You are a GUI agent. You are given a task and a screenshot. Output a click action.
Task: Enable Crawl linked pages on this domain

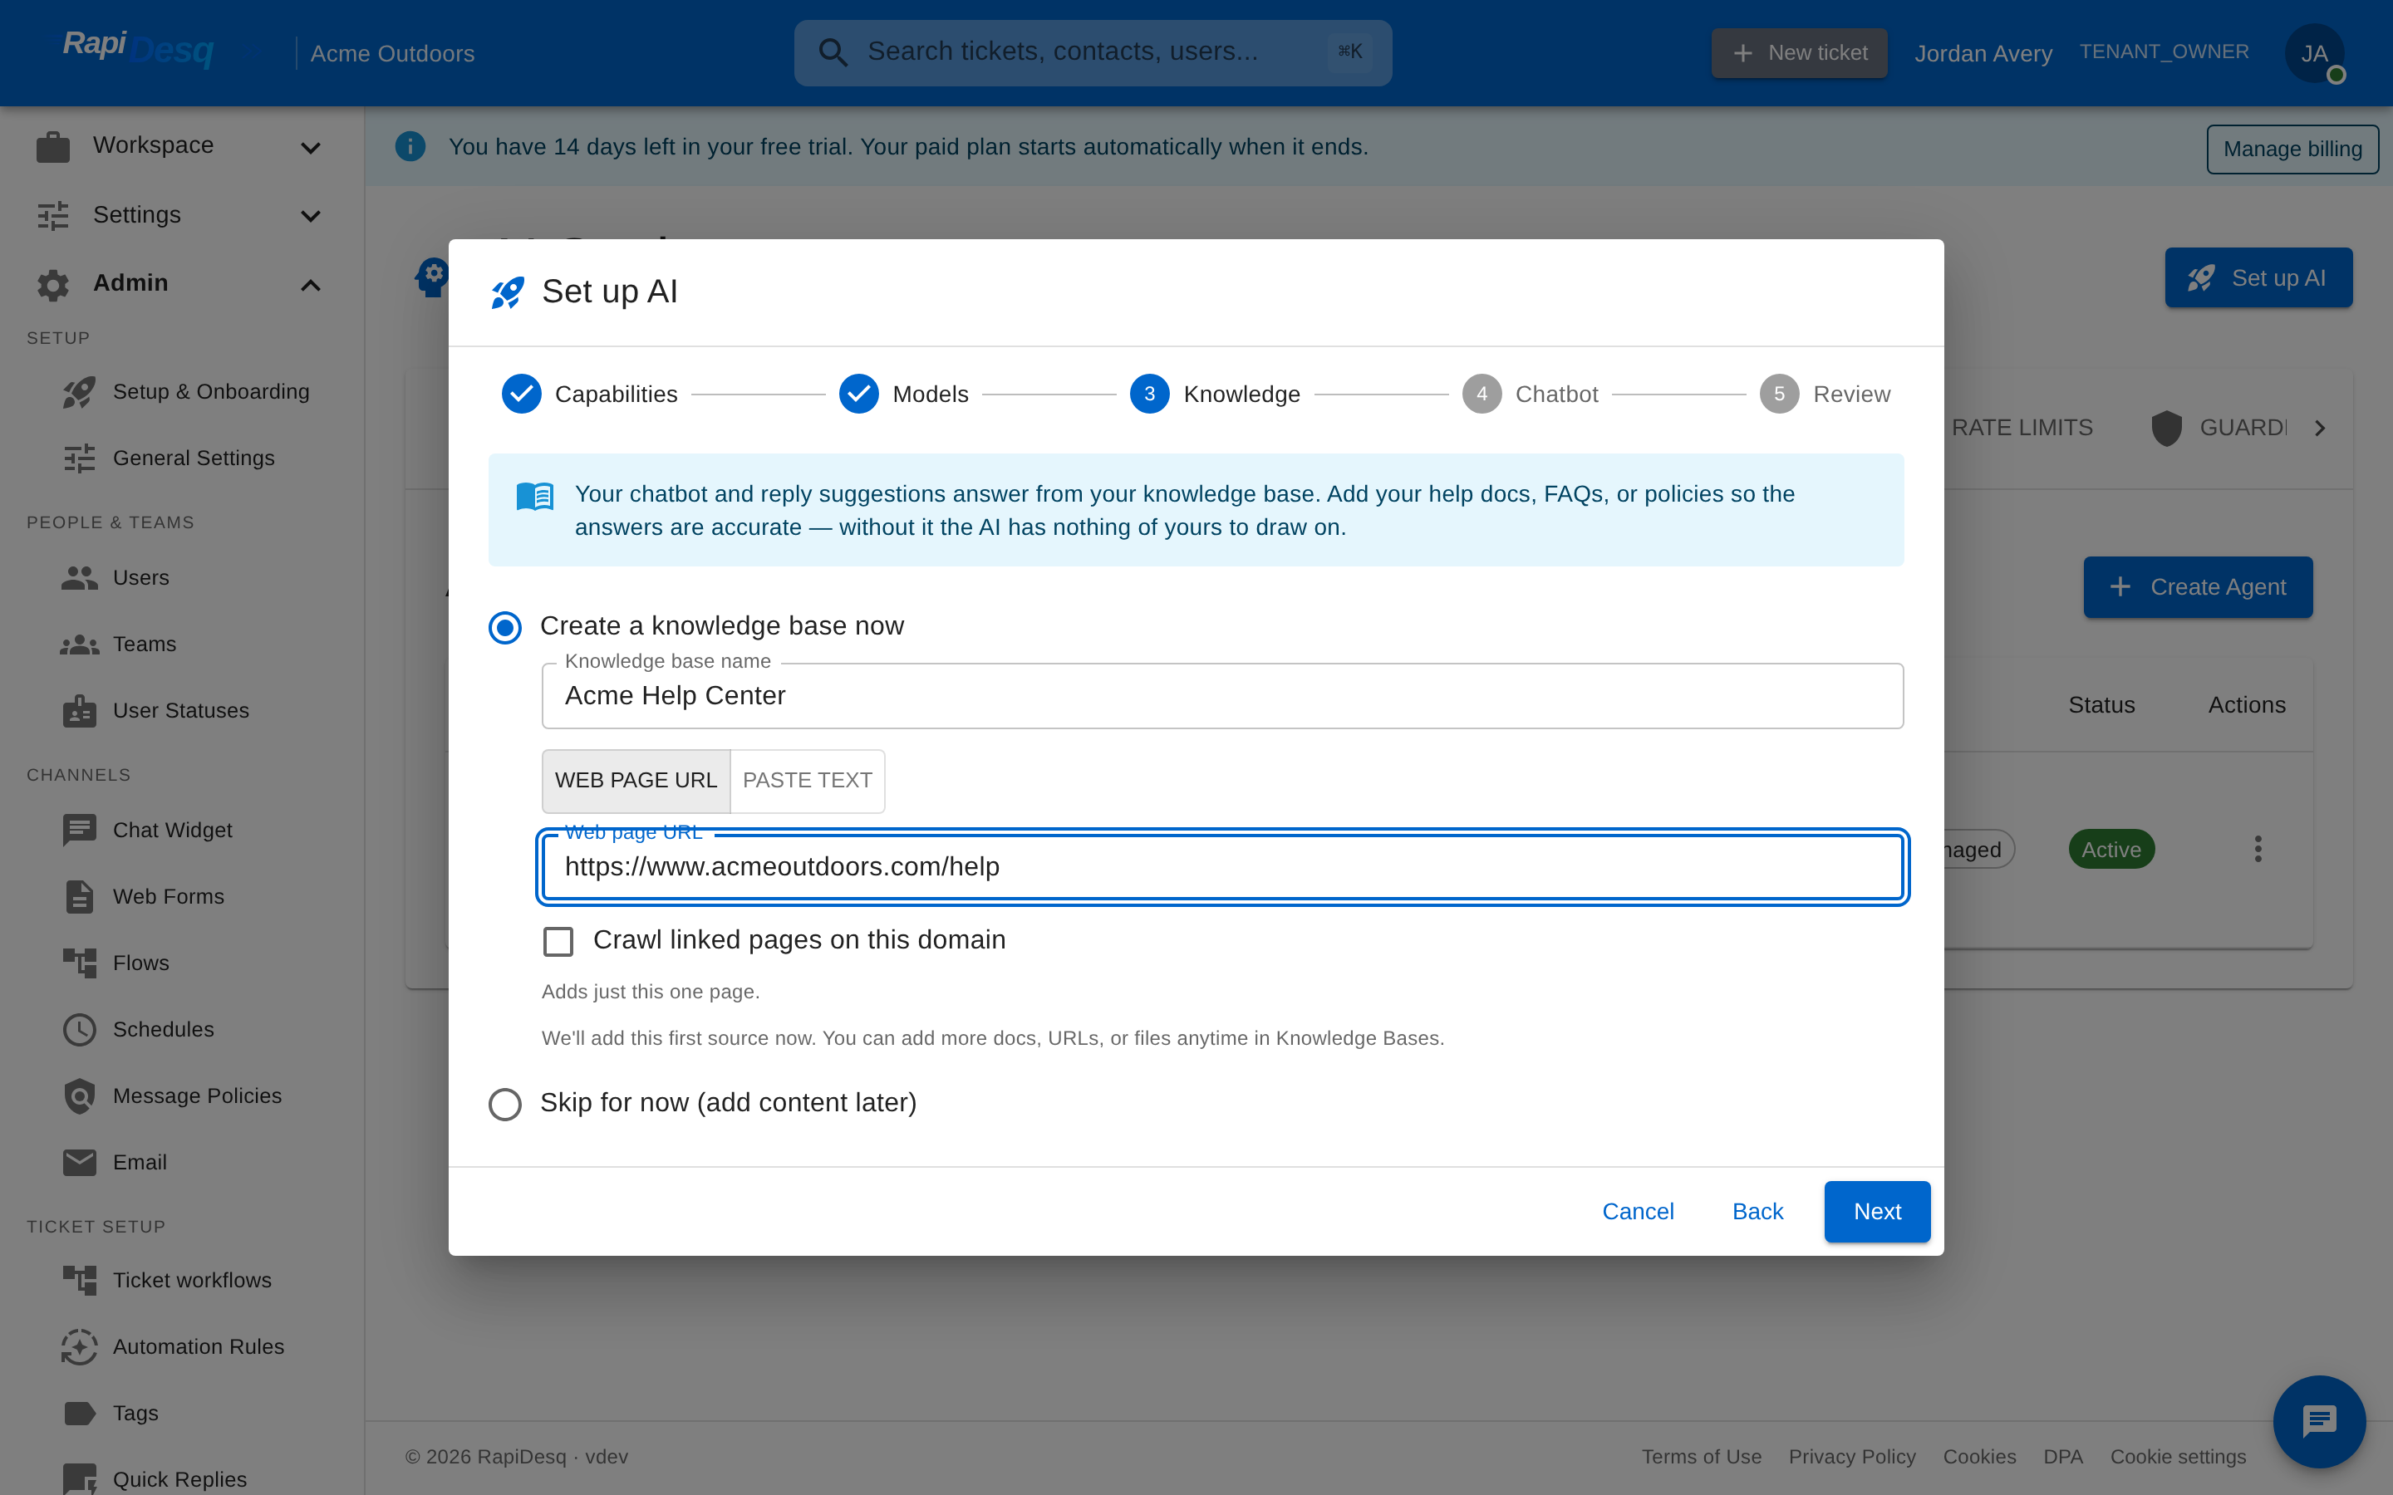558,941
